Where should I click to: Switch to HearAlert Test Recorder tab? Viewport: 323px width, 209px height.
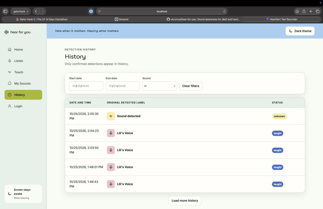click(282, 19)
